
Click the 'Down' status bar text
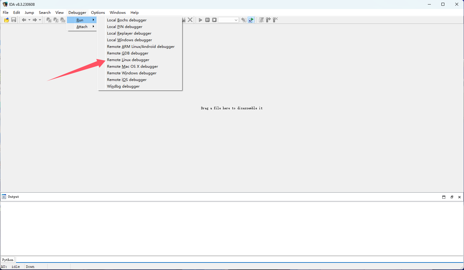tap(30, 267)
